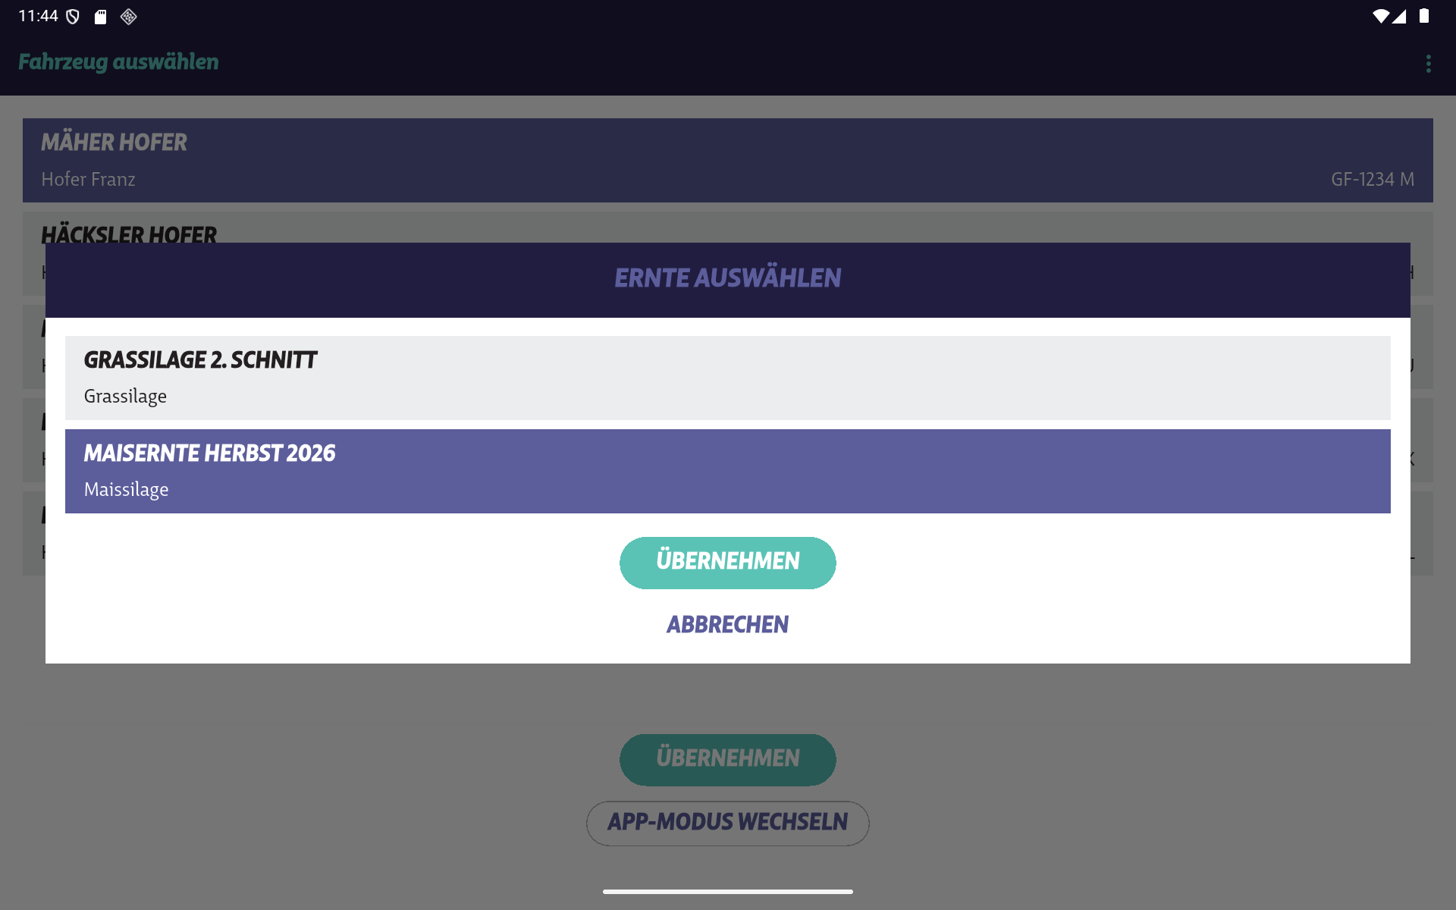This screenshot has height=910, width=1456.
Task: Click the Ernte auswählen dialog header
Action: click(x=727, y=278)
